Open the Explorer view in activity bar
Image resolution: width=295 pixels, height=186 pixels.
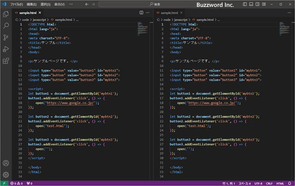tap(6, 14)
